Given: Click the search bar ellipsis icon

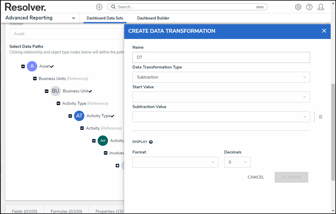Looking at the screenshot, I should pos(260,7).
